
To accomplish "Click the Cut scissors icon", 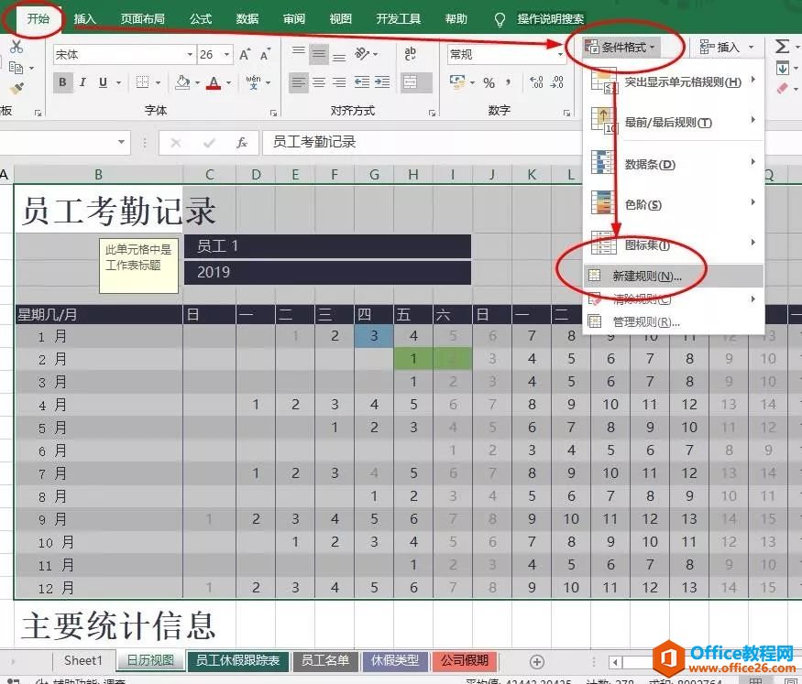I will [x=16, y=48].
